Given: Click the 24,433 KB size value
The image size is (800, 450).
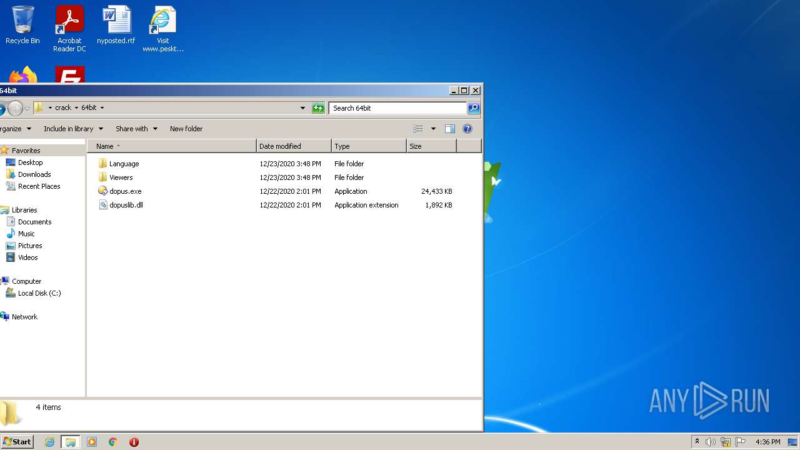Looking at the screenshot, I should (436, 191).
